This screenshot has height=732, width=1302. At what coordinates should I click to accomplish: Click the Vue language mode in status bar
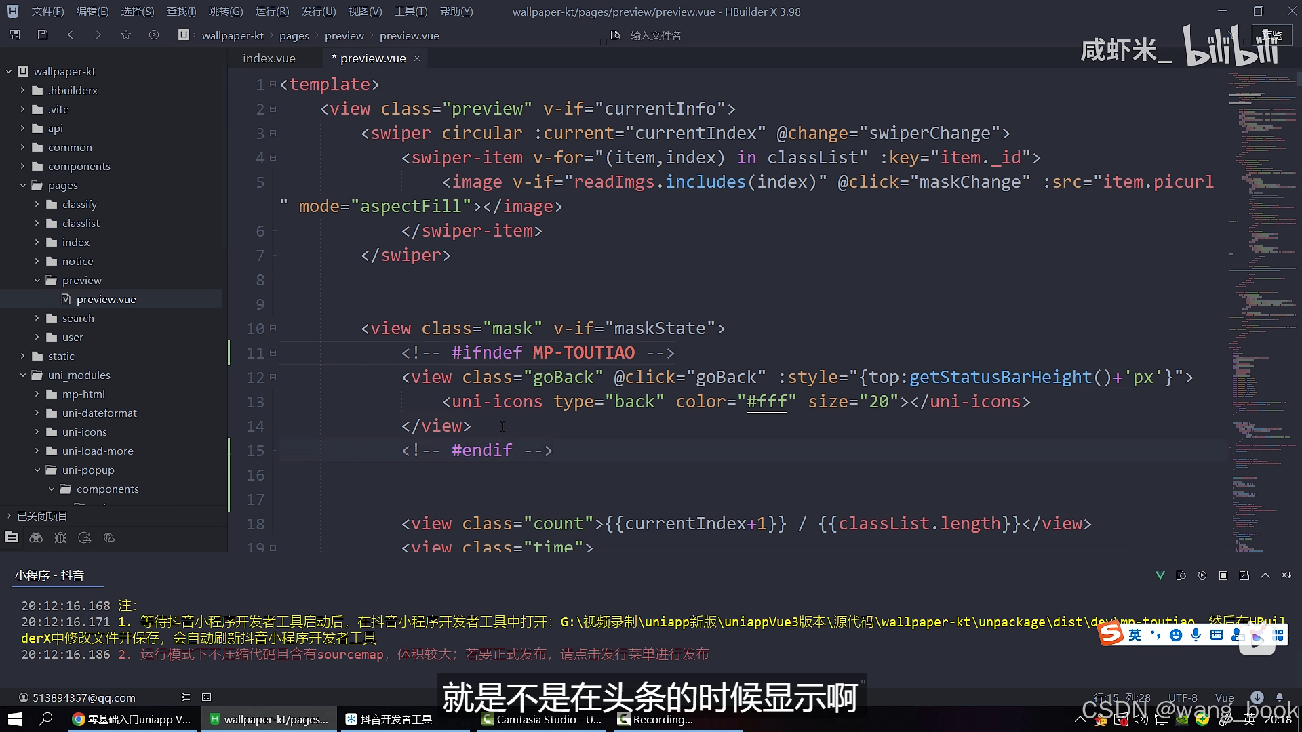1224,697
